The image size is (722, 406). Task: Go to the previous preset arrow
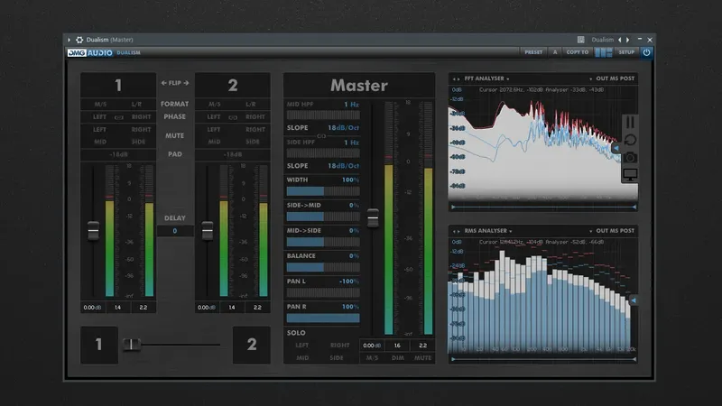(x=620, y=40)
